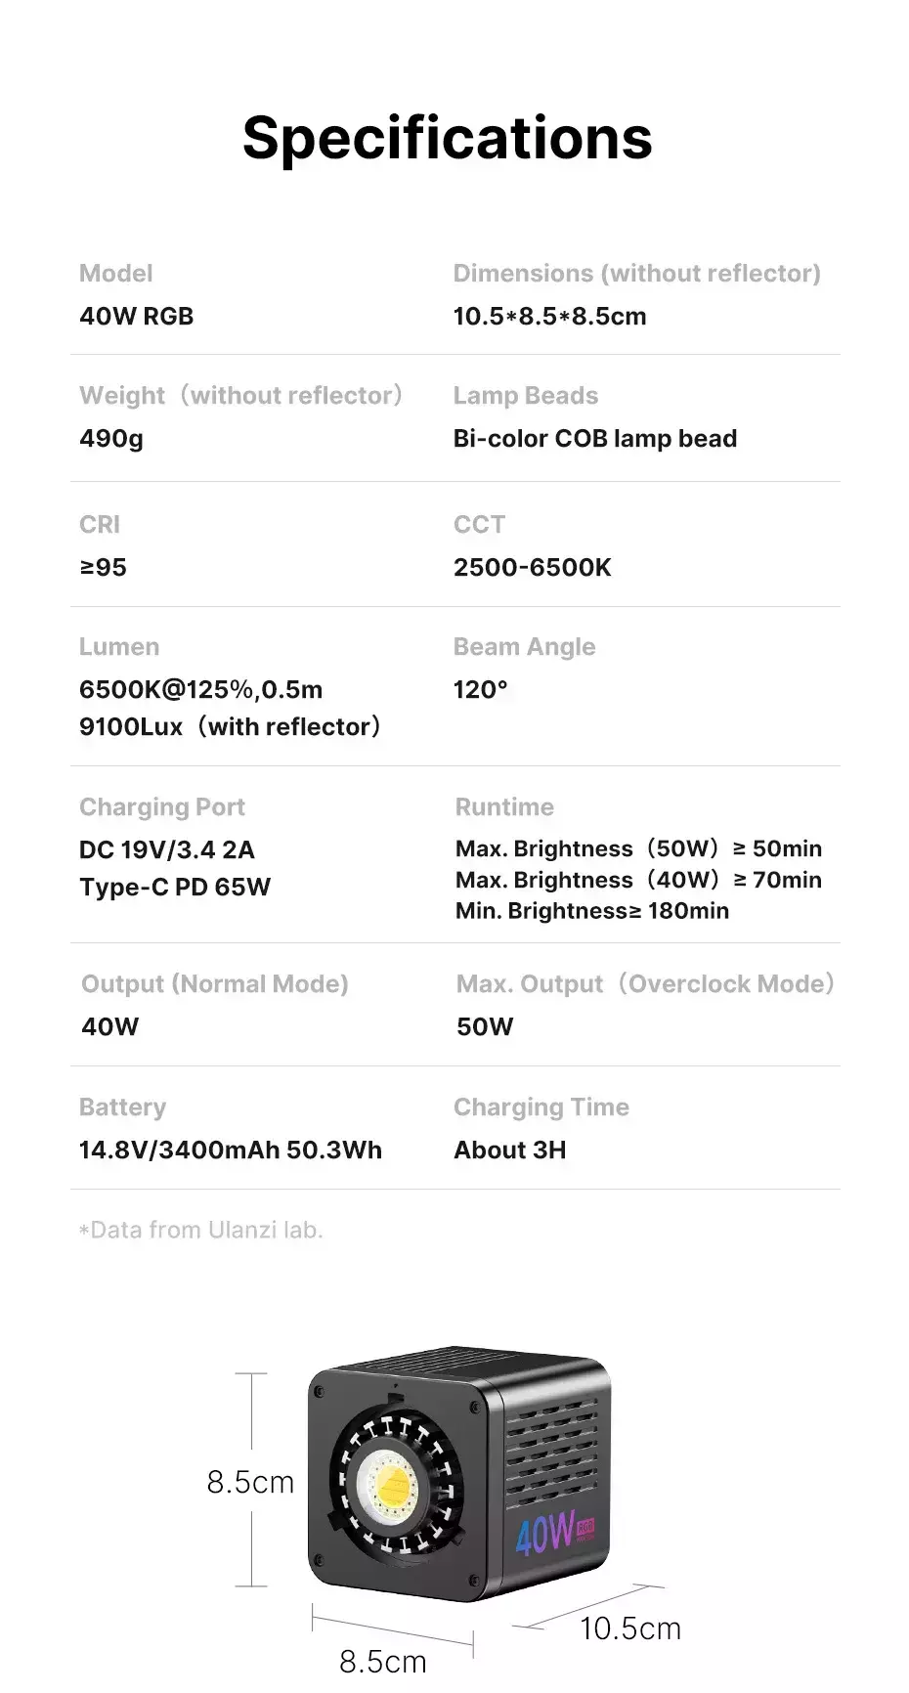Click the 8.5cm height dimension label
The image size is (909, 1693).
coord(250,1482)
